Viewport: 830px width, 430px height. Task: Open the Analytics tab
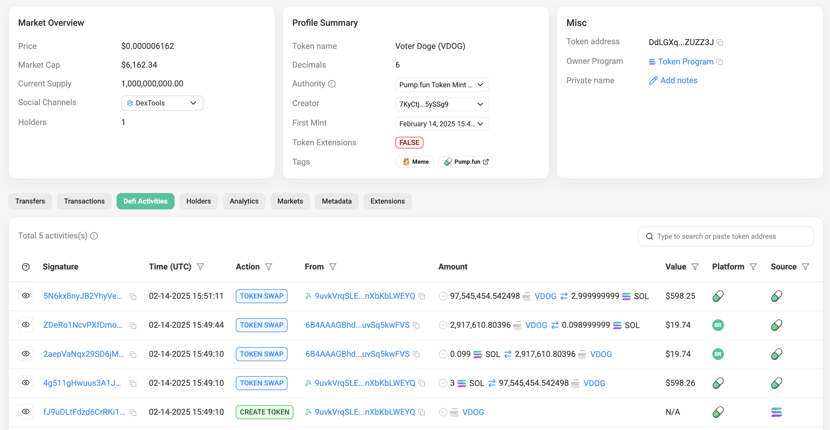coord(244,202)
